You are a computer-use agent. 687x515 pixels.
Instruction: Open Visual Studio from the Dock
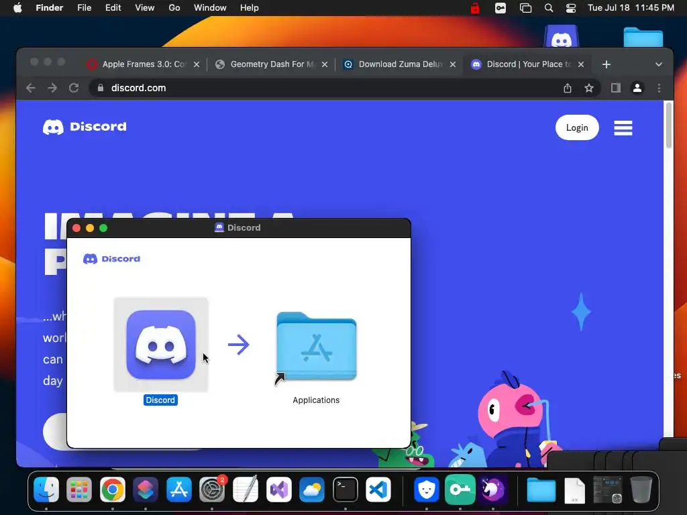278,490
